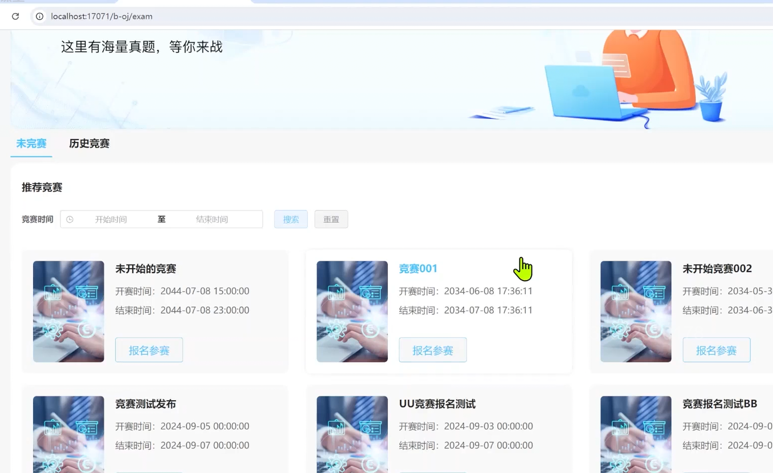Viewport: 773px width, 473px height.
Task: Register for 竞赛001 via 报名参赛 button
Action: point(433,350)
